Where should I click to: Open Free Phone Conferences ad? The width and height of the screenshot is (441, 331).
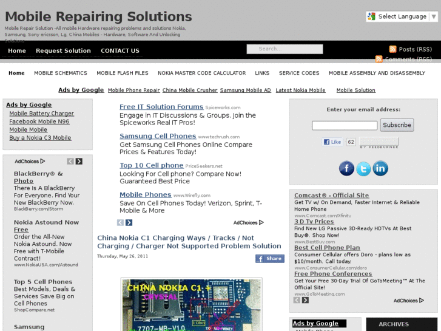[x=333, y=274]
